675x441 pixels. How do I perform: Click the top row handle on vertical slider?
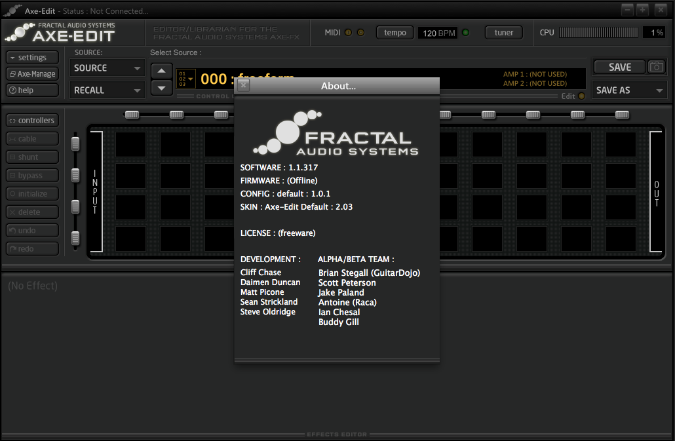pos(75,144)
